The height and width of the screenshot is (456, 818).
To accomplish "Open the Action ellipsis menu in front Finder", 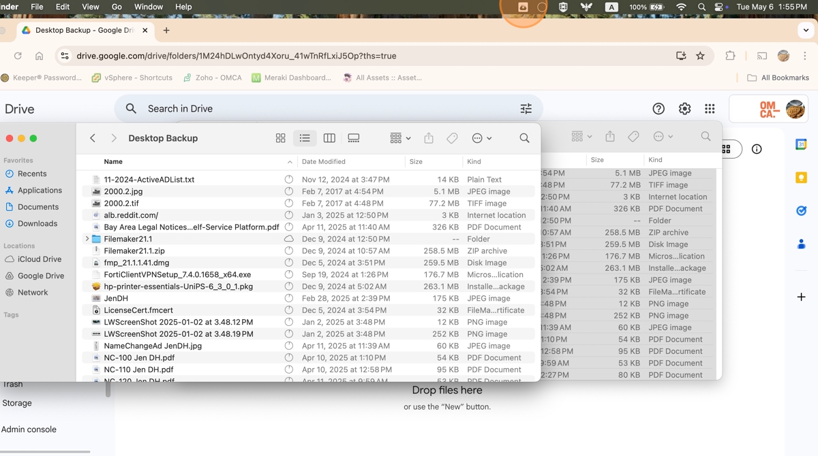I will point(482,138).
